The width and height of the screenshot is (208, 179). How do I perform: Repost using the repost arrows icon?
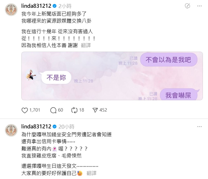click(x=74, y=110)
